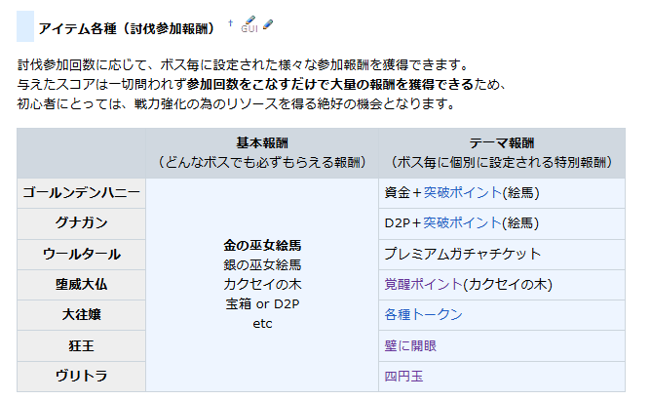Select the ゴールンデンハニー row header

point(81,192)
